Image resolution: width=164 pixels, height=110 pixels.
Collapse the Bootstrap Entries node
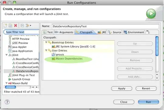click(46, 42)
